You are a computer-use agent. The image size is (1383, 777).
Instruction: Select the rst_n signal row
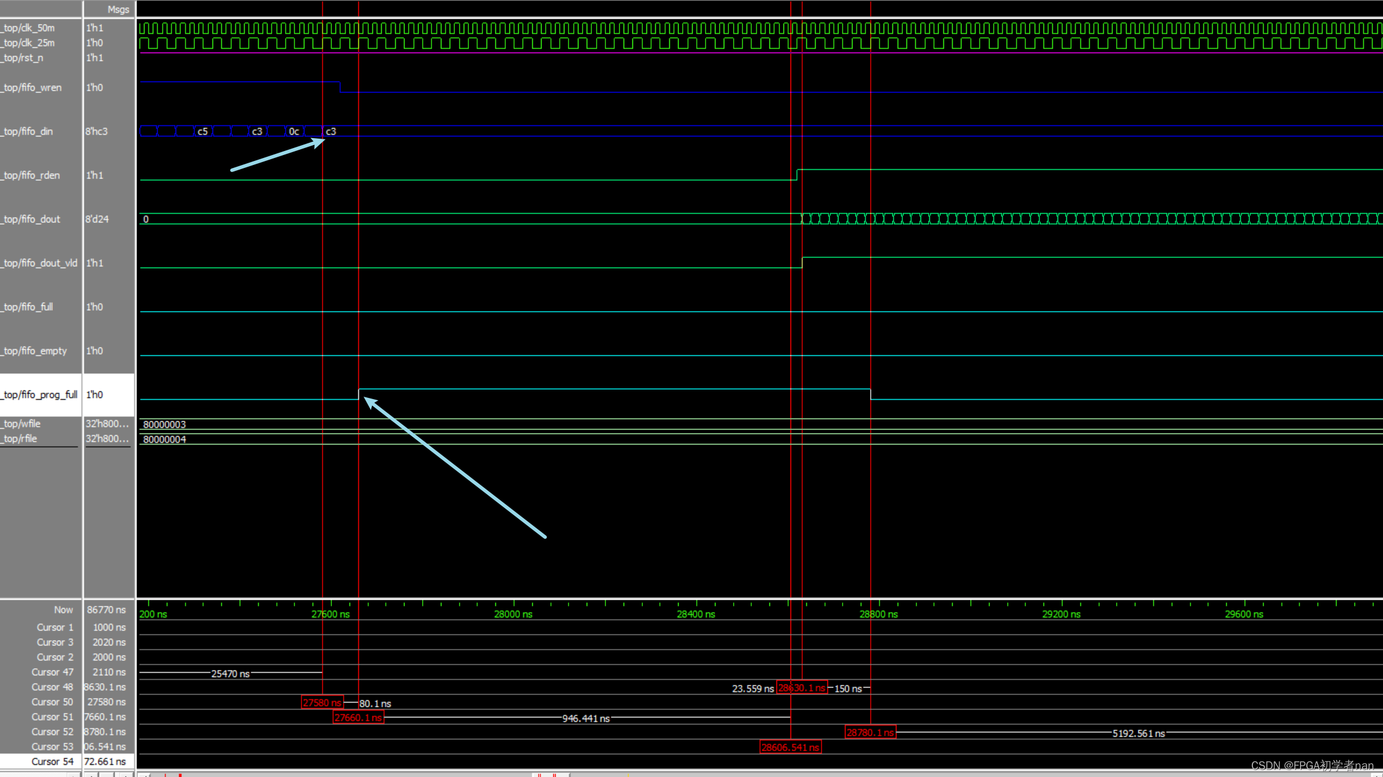tap(22, 58)
